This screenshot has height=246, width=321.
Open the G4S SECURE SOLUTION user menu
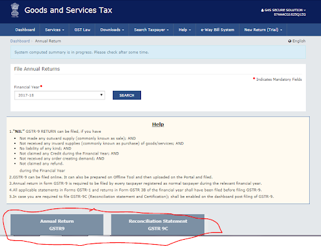[283, 10]
